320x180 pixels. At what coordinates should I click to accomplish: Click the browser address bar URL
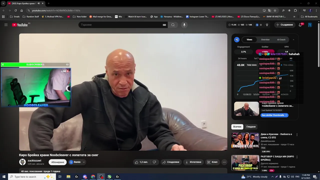pos(56,10)
